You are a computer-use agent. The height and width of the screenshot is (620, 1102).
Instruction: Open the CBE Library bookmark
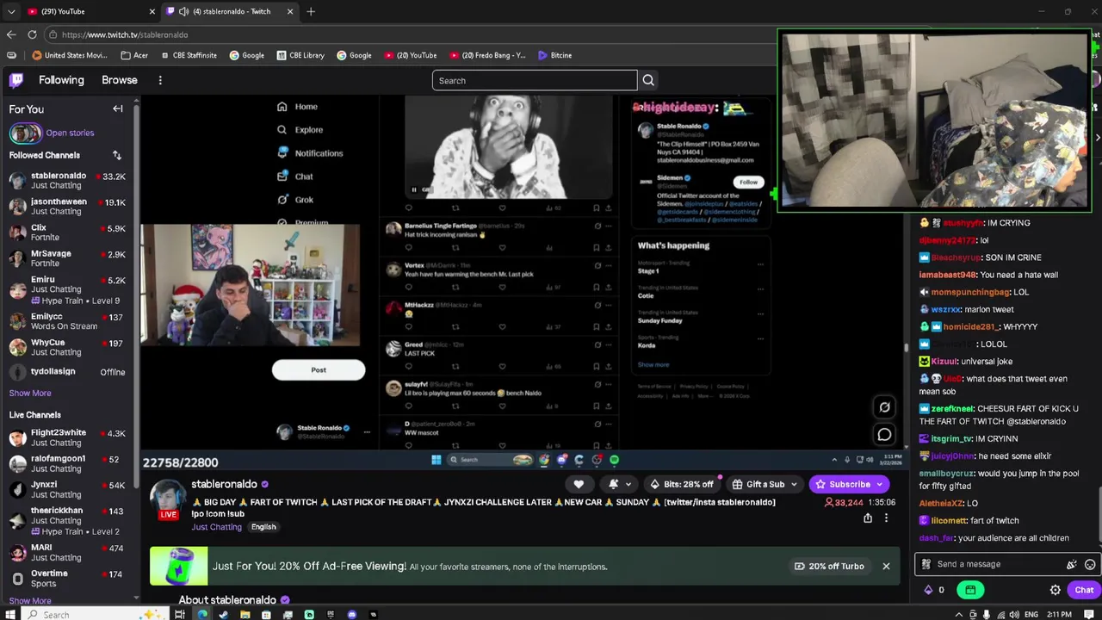pos(300,55)
